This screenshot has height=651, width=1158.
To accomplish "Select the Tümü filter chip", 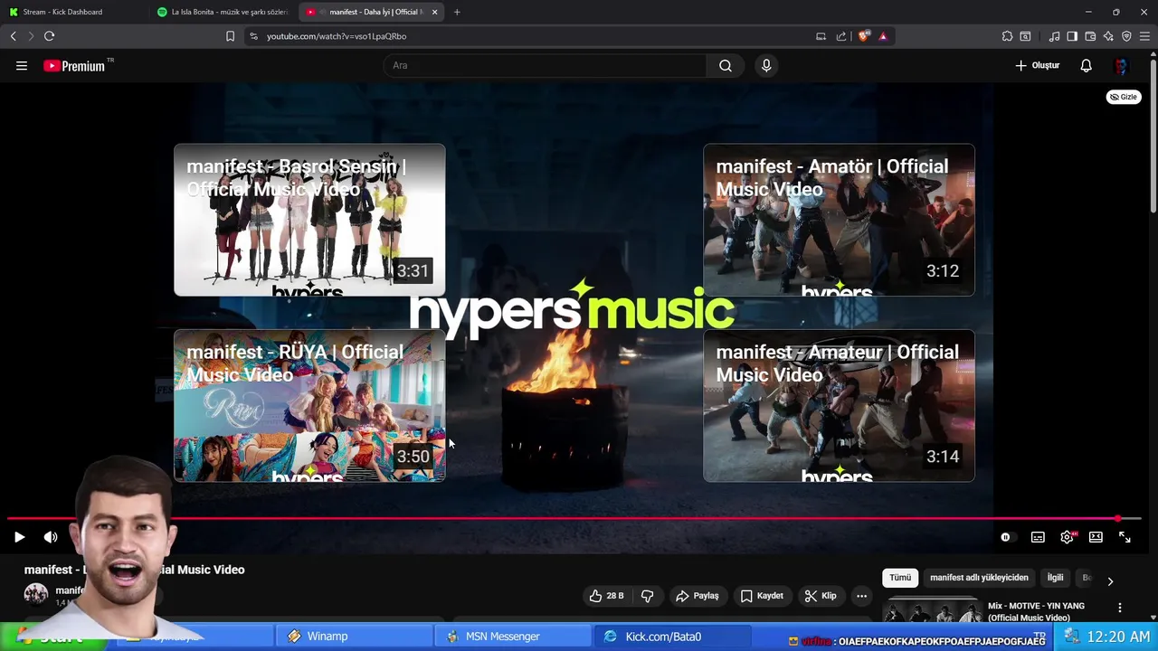I will pyautogui.click(x=900, y=578).
